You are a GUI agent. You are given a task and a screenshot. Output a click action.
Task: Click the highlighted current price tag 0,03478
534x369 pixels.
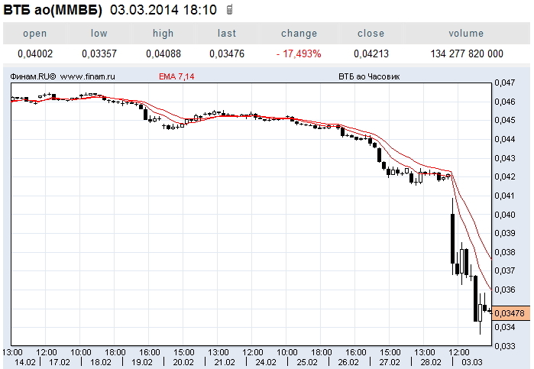tap(511, 313)
